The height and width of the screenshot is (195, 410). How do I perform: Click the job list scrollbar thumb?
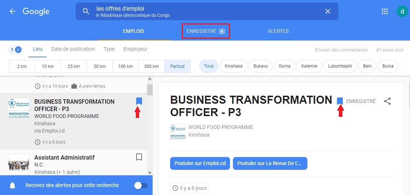coord(150,90)
